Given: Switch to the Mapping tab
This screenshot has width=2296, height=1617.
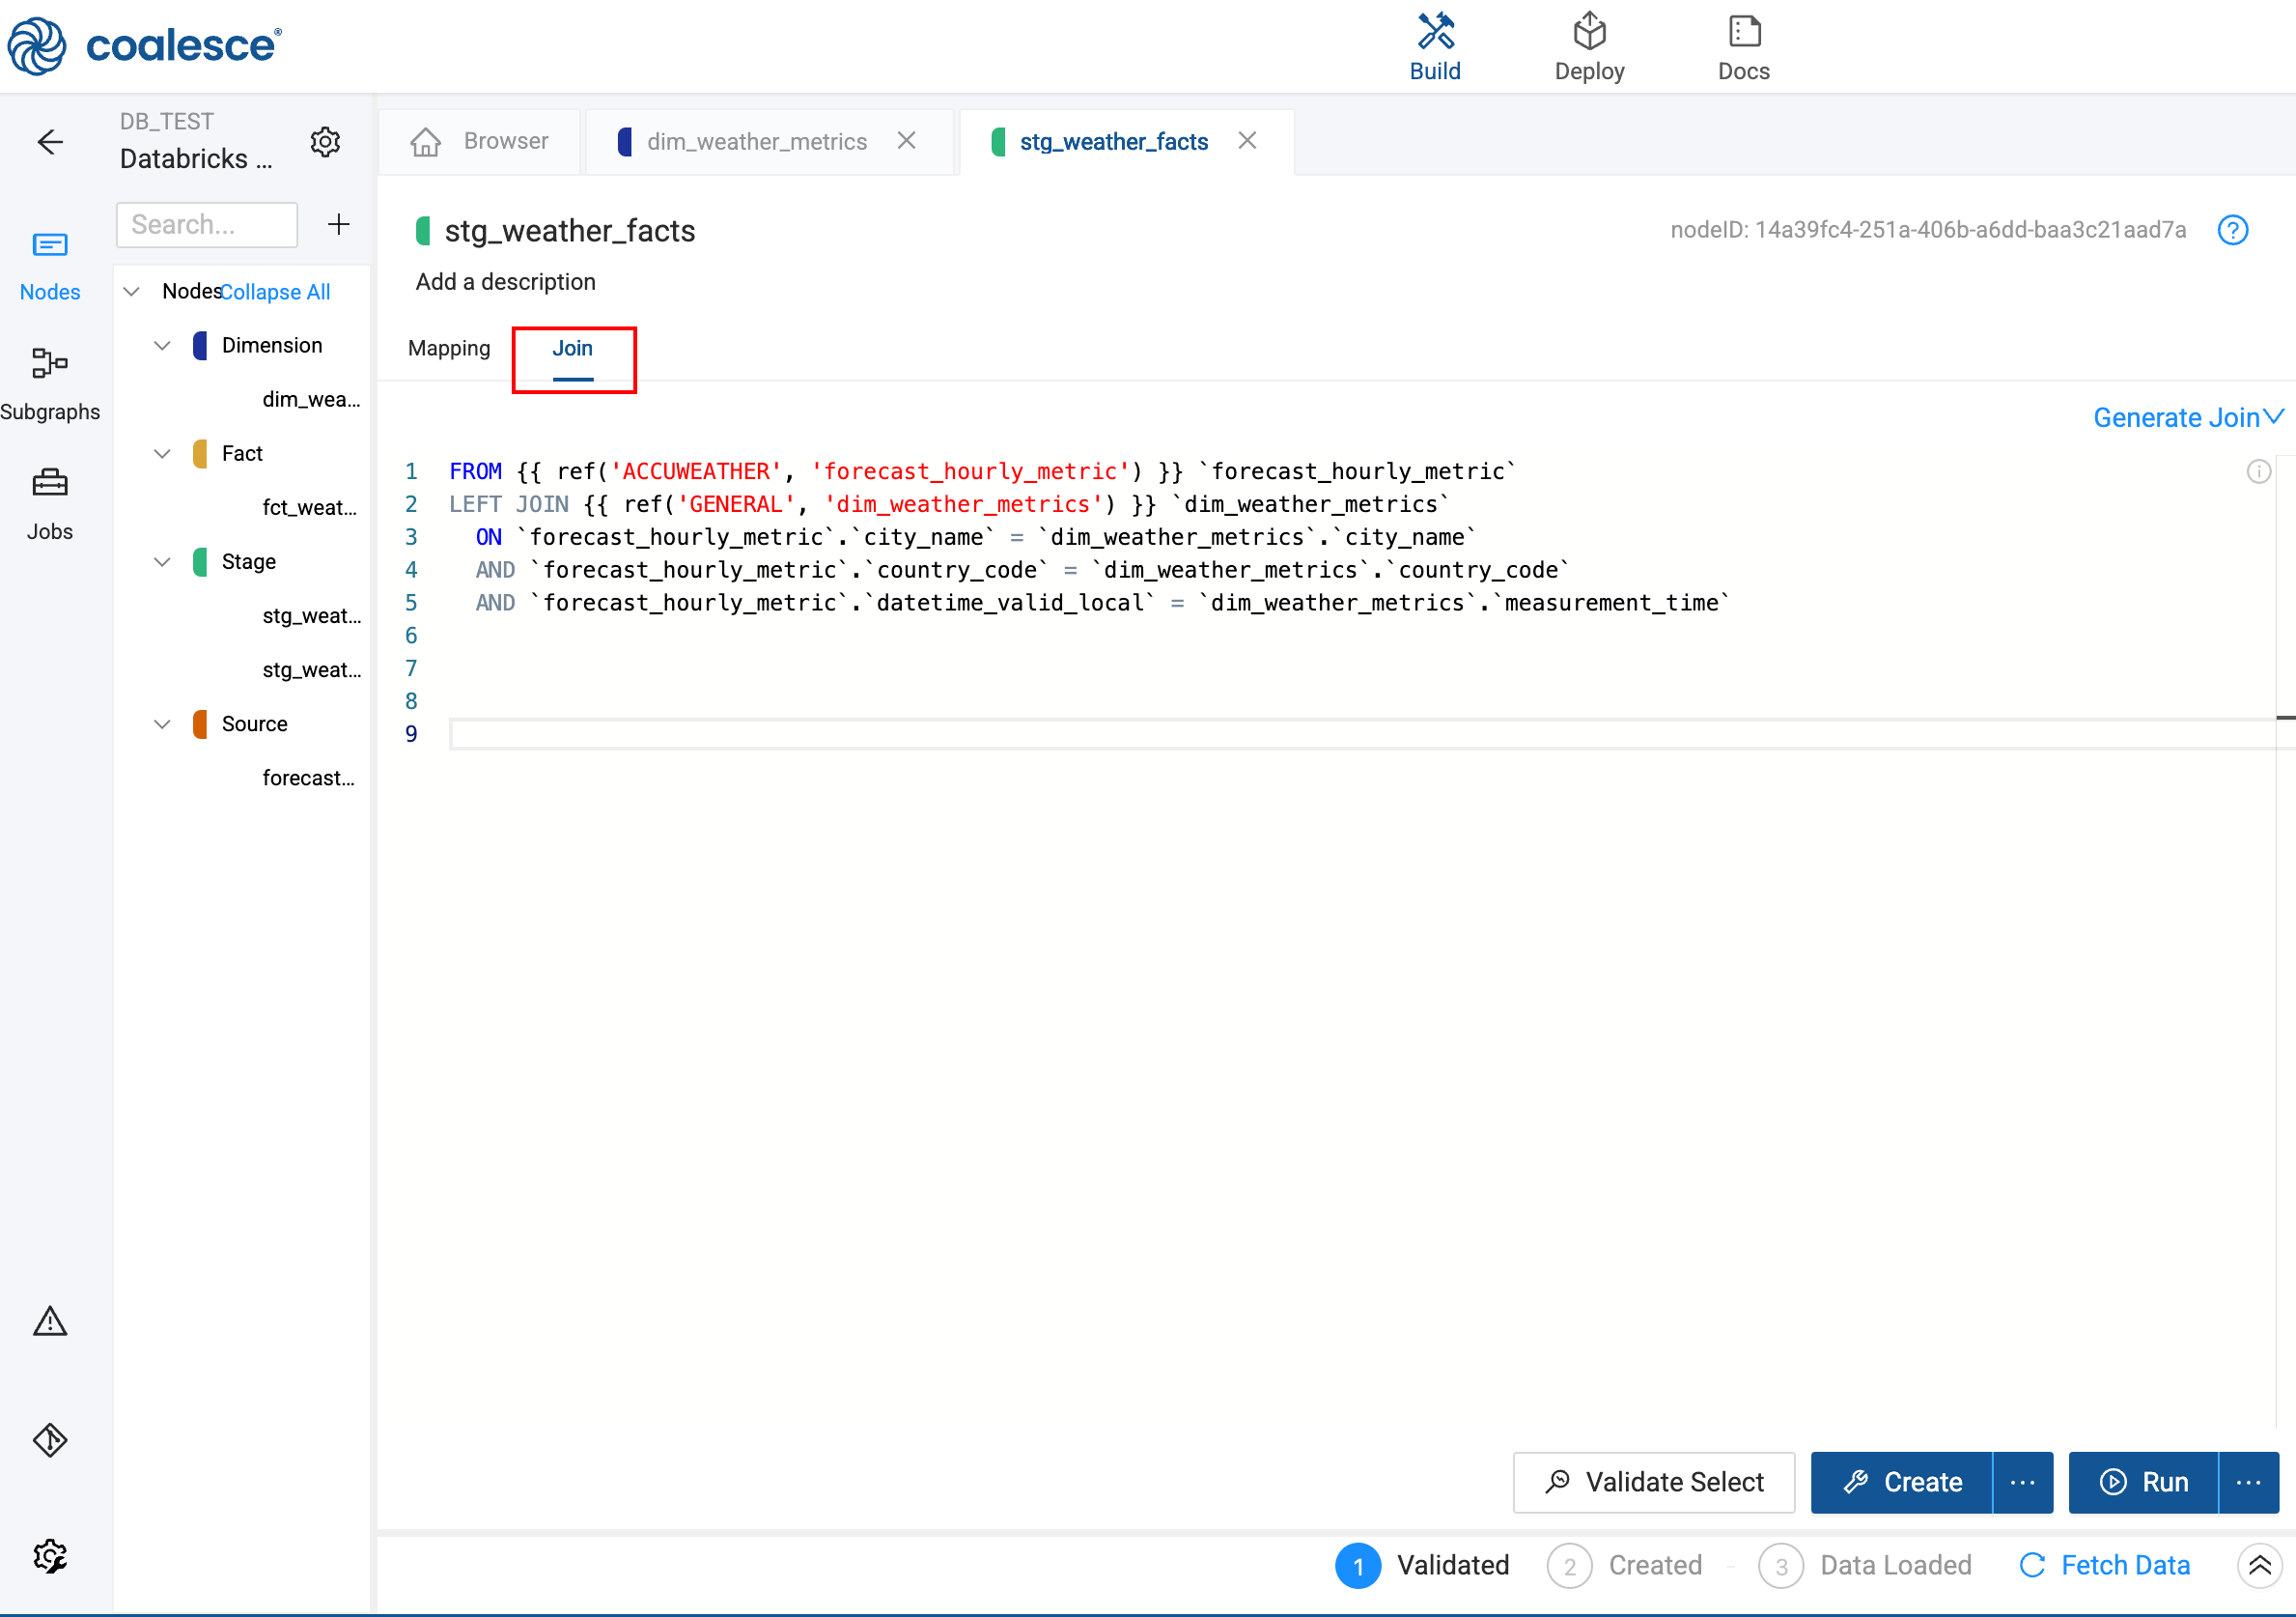Looking at the screenshot, I should (449, 348).
